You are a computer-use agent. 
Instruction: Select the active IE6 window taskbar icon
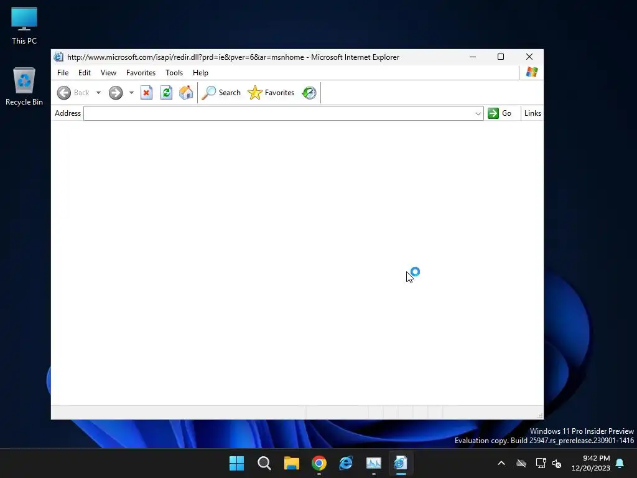coord(401,463)
